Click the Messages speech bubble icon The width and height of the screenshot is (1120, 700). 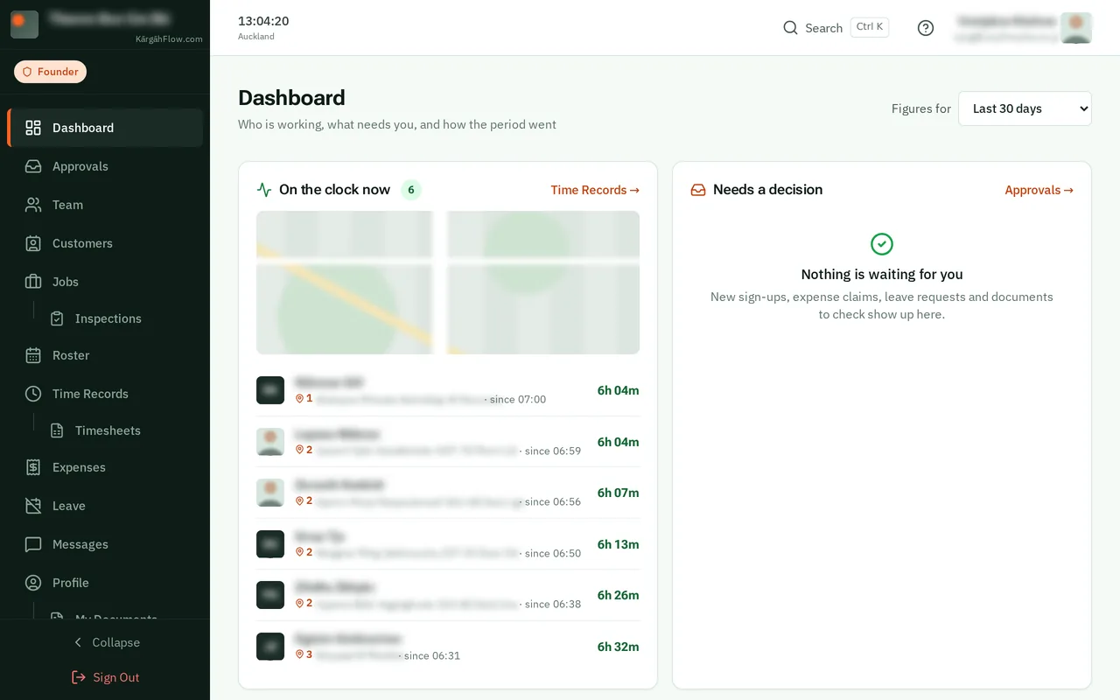[33, 544]
